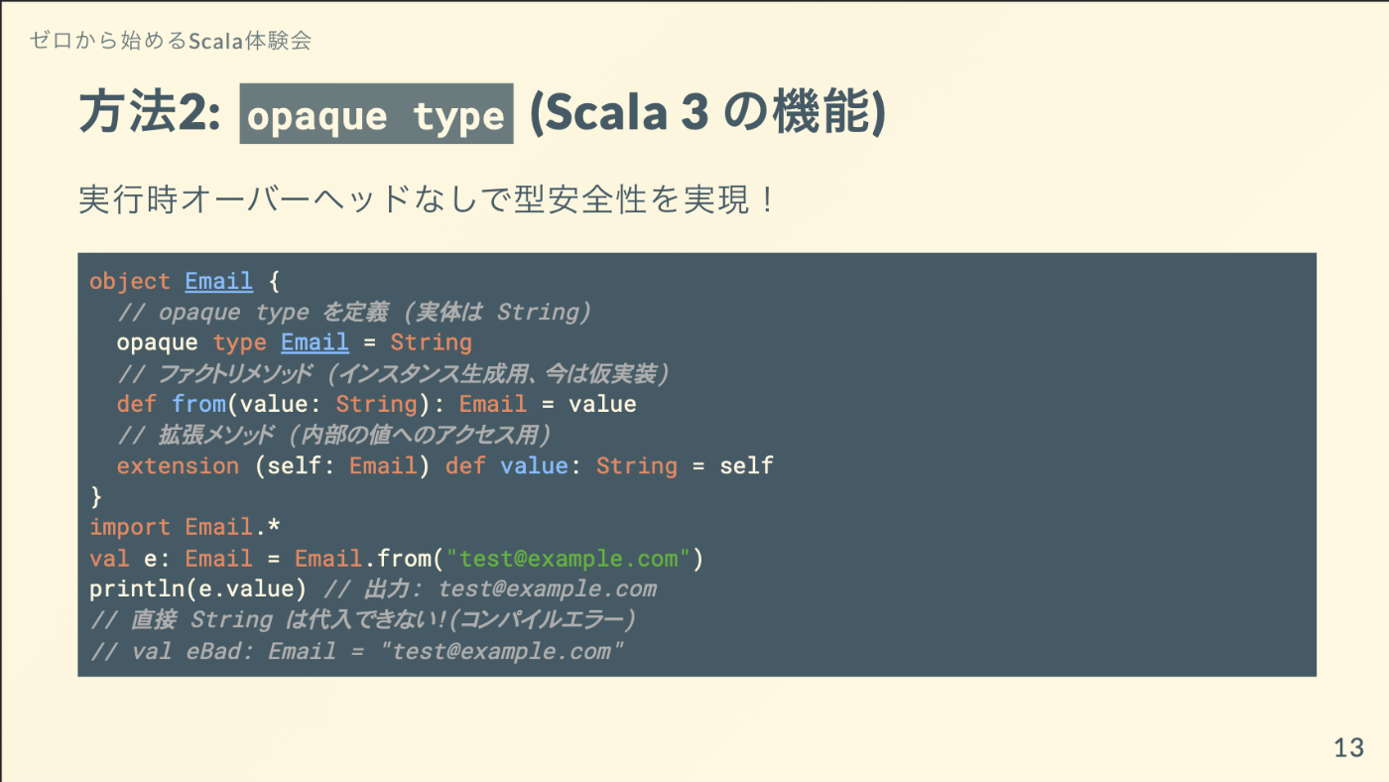Image resolution: width=1389 pixels, height=782 pixels.
Task: Click the comment '// 出力: test@example.com'
Action: 490,588
